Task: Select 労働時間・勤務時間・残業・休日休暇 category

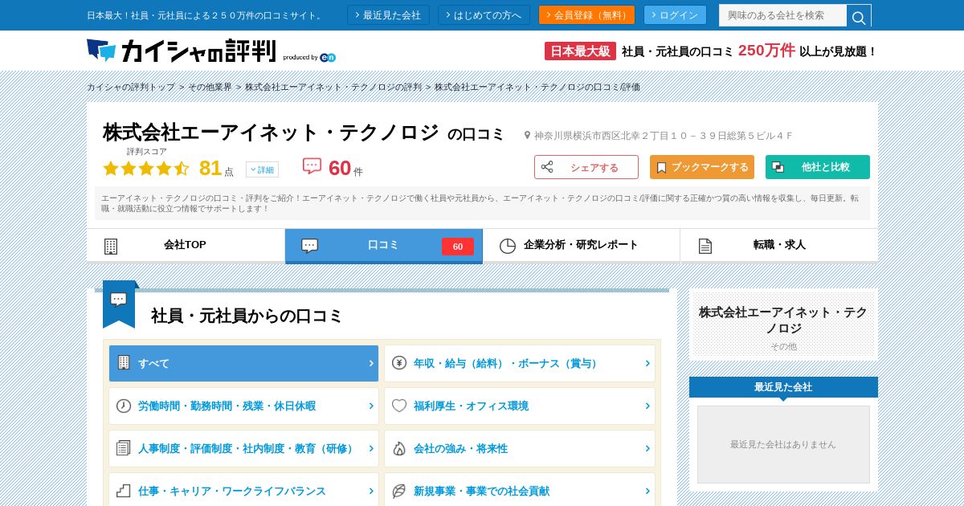Action: [x=243, y=406]
